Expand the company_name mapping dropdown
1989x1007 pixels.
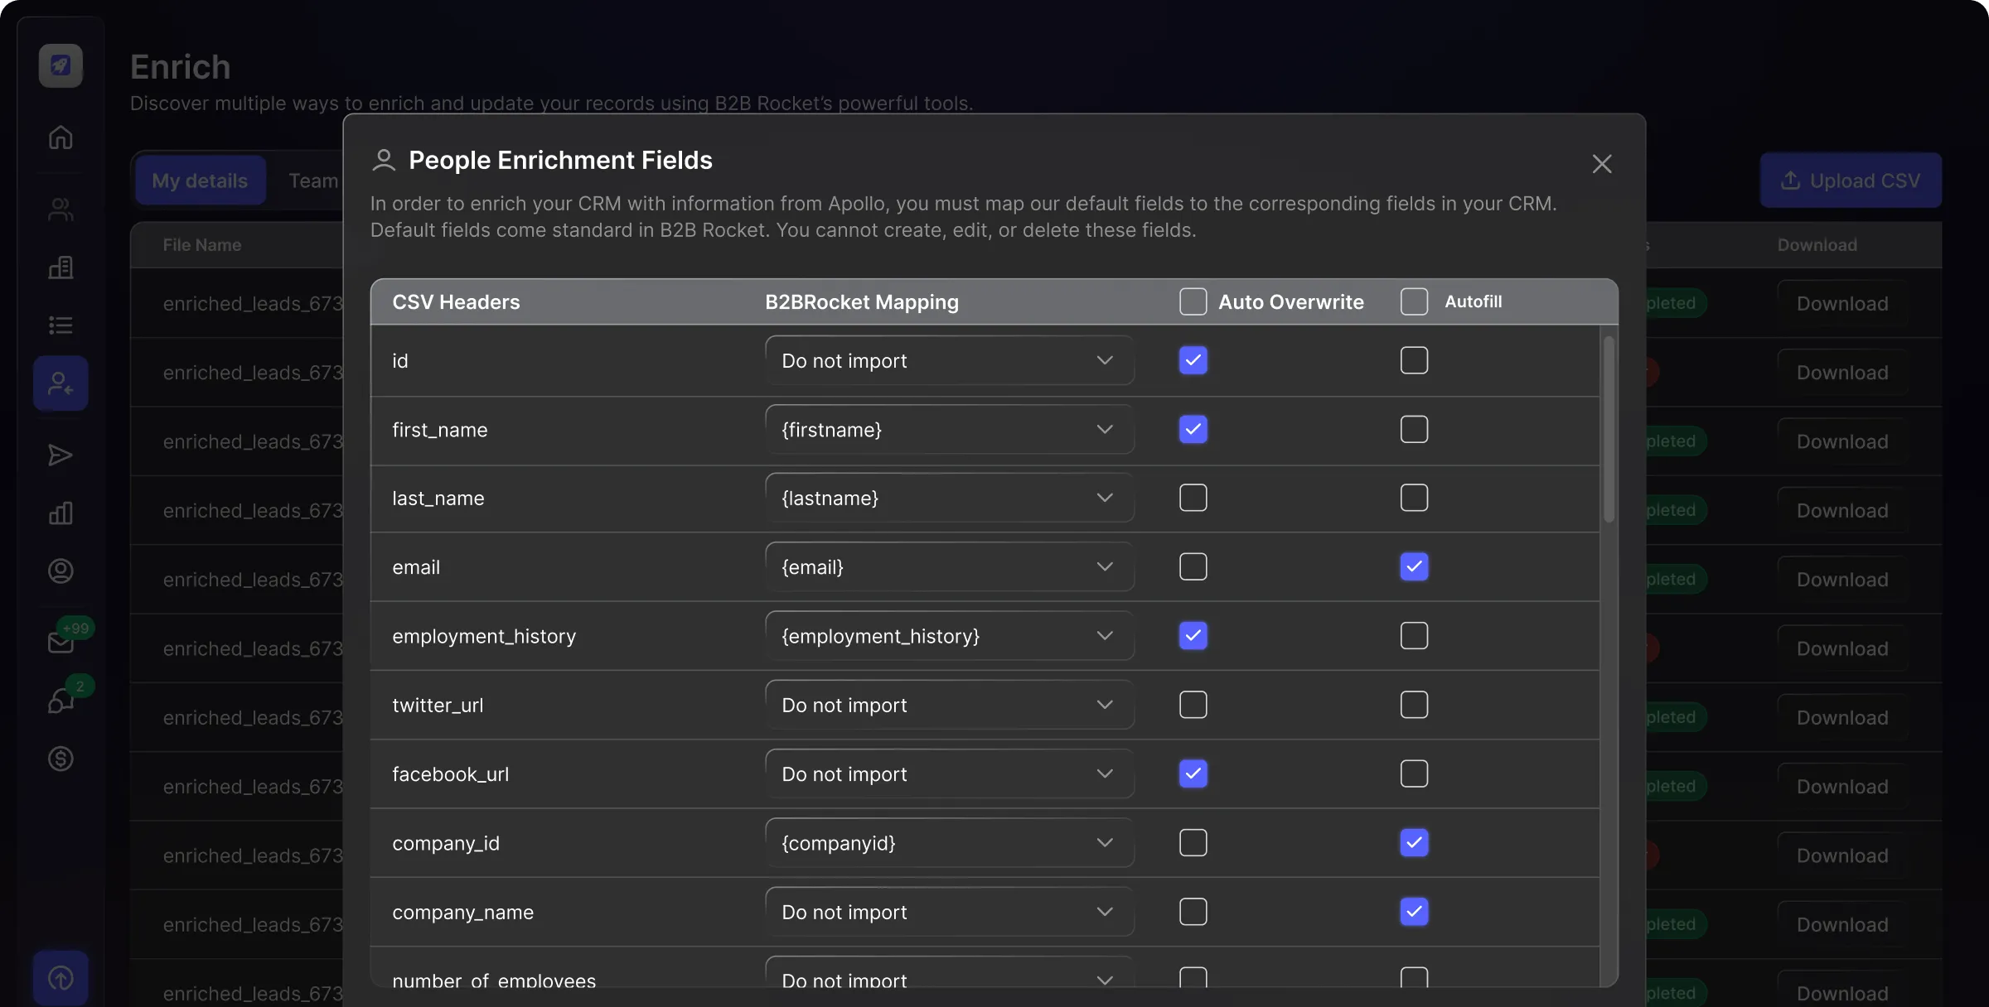[949, 911]
